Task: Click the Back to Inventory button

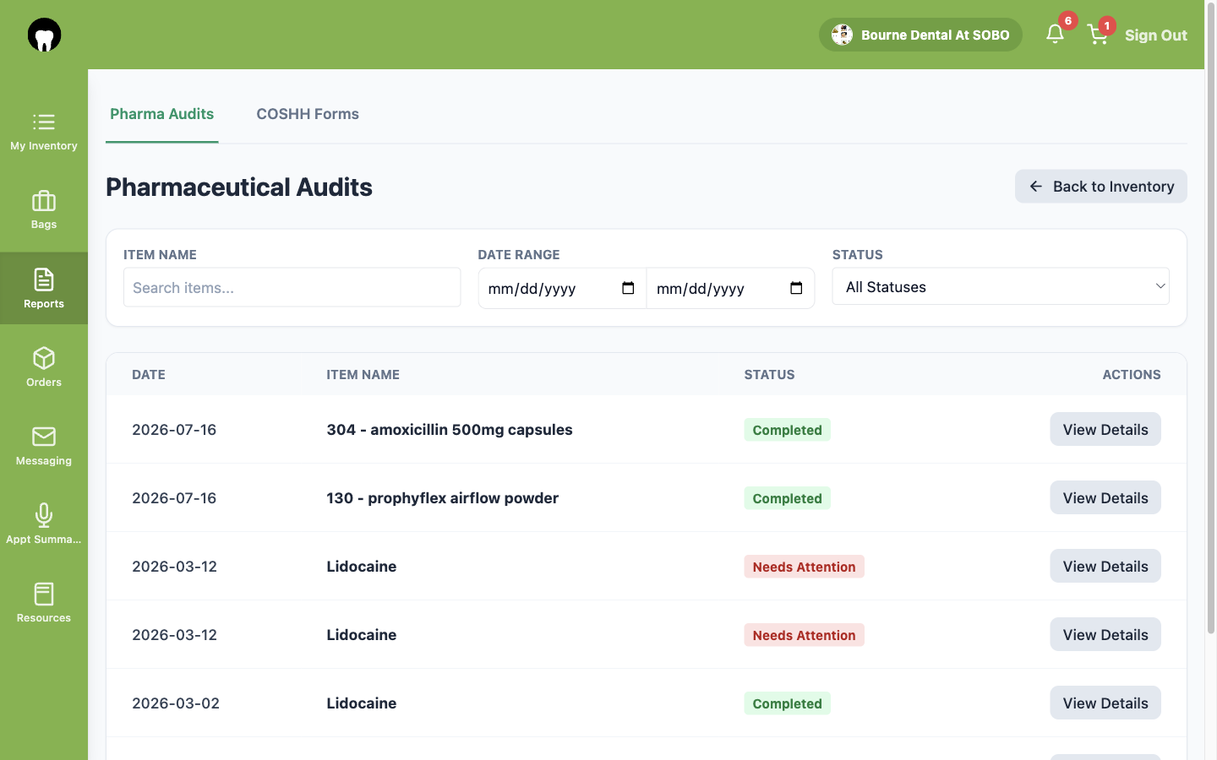Action: pos(1100,187)
